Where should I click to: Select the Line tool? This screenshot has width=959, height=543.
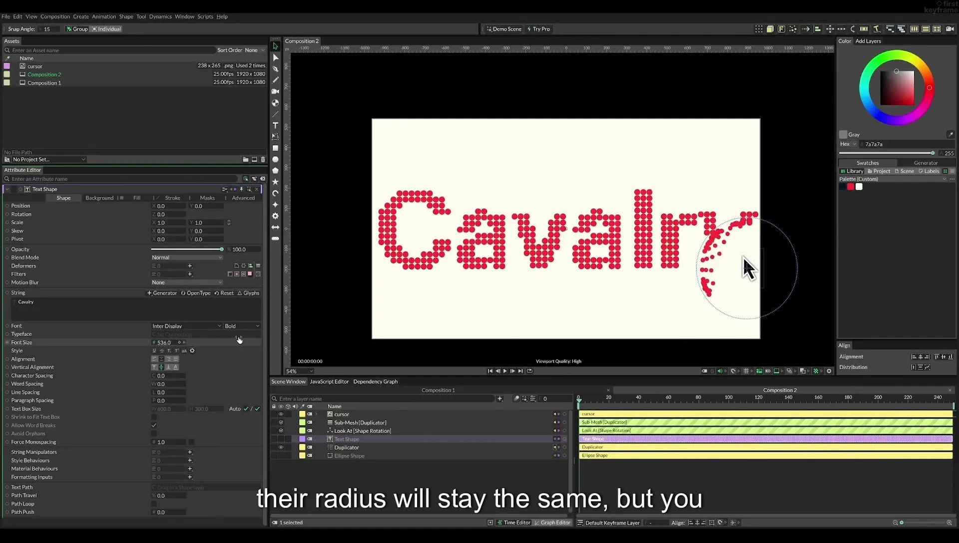point(275,114)
